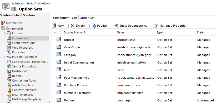Viewport: 217px width, 103px height.
Task: Click the new_region name cell
Action: tap(125, 101)
